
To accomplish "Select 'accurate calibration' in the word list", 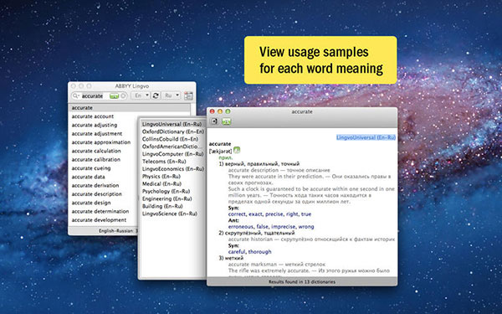I will [x=95, y=160].
